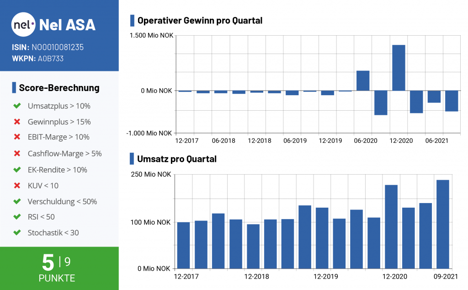Select the red cross next to EBIT-Marge
The width and height of the screenshot is (468, 290).
[x=17, y=137]
